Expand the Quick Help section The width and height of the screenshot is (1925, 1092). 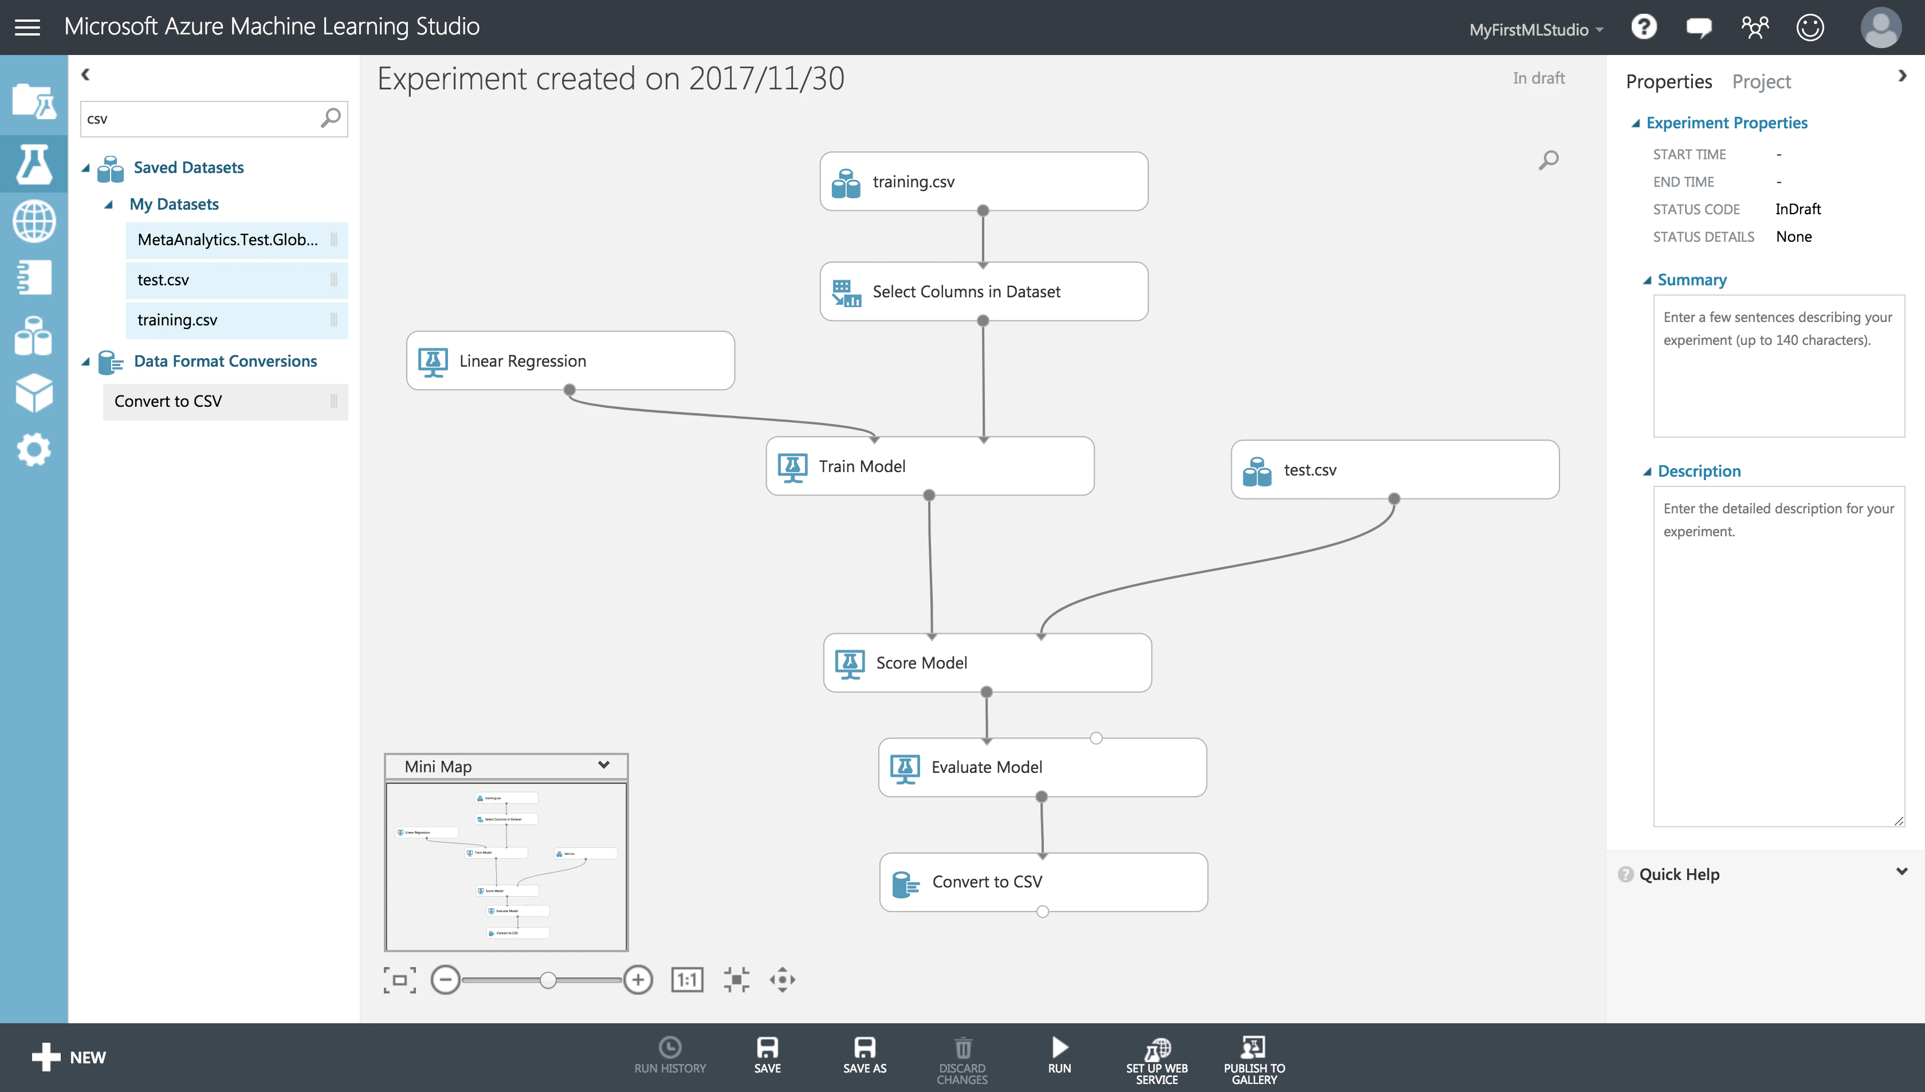click(x=1902, y=871)
